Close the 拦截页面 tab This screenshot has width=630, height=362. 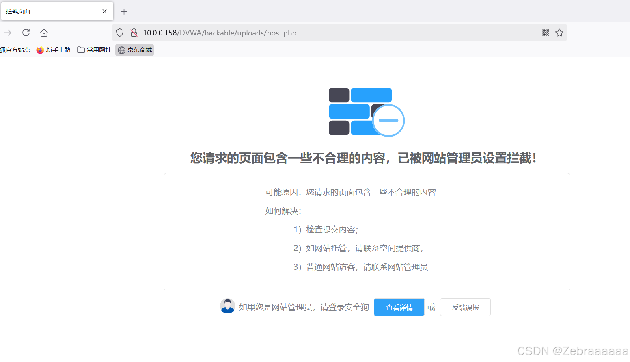104,11
